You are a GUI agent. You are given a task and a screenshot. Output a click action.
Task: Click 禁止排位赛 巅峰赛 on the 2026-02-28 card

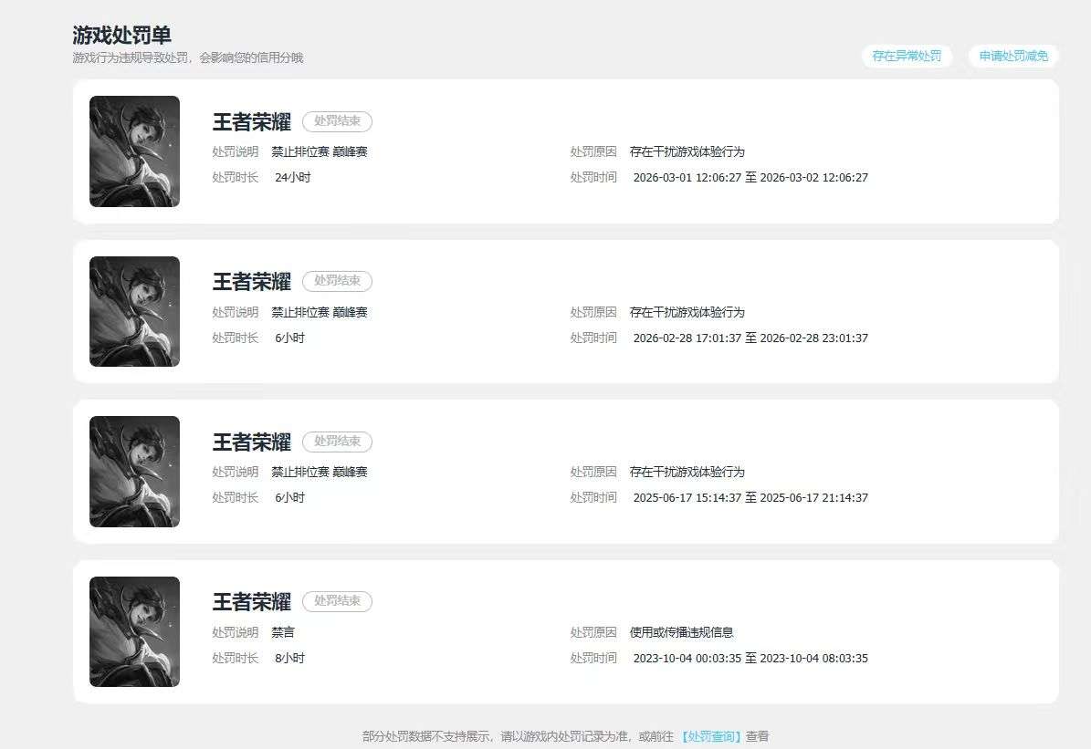click(x=320, y=312)
